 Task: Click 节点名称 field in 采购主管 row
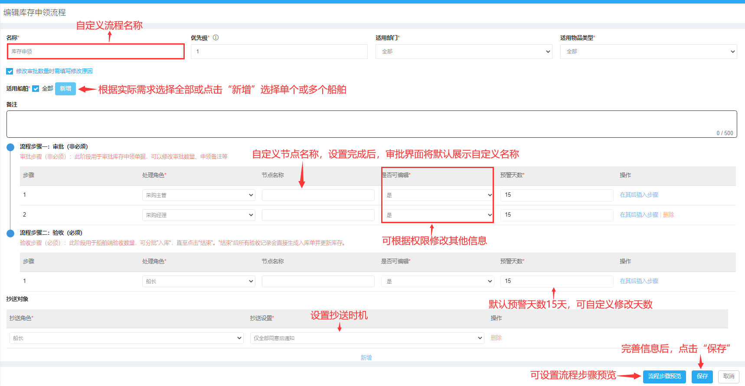pyautogui.click(x=318, y=195)
